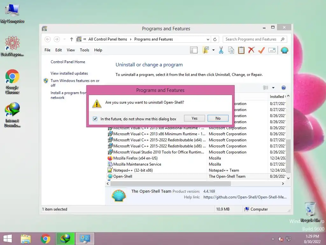Click the horizontal scrollbar thumb

coord(171,183)
